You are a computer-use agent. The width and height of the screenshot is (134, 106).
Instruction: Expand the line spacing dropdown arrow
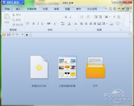107,24
